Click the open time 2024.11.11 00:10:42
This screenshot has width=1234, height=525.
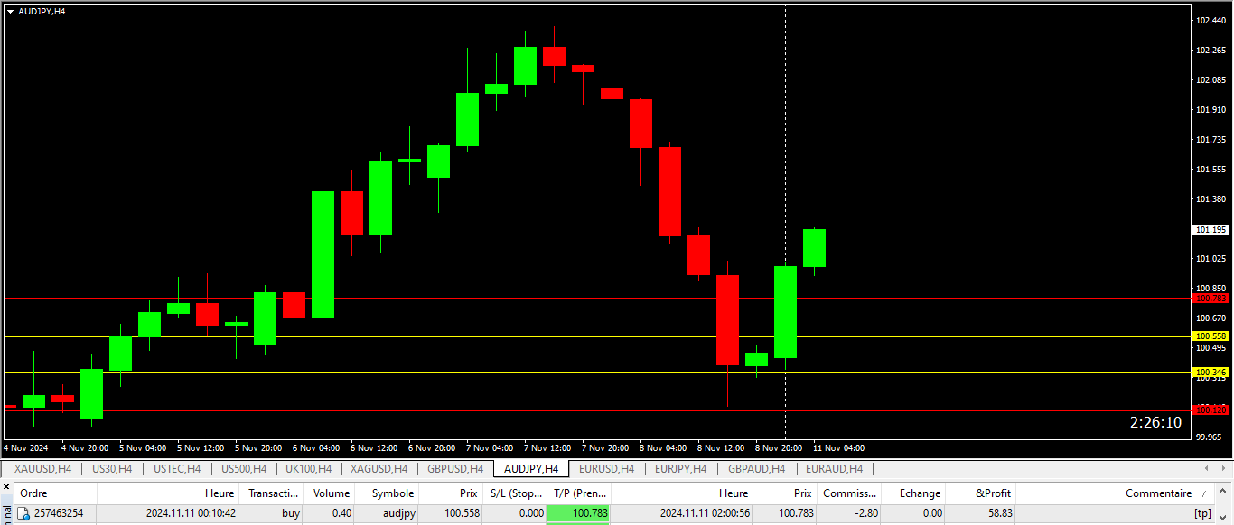(191, 513)
